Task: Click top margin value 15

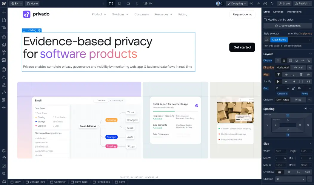Action: click(287, 115)
